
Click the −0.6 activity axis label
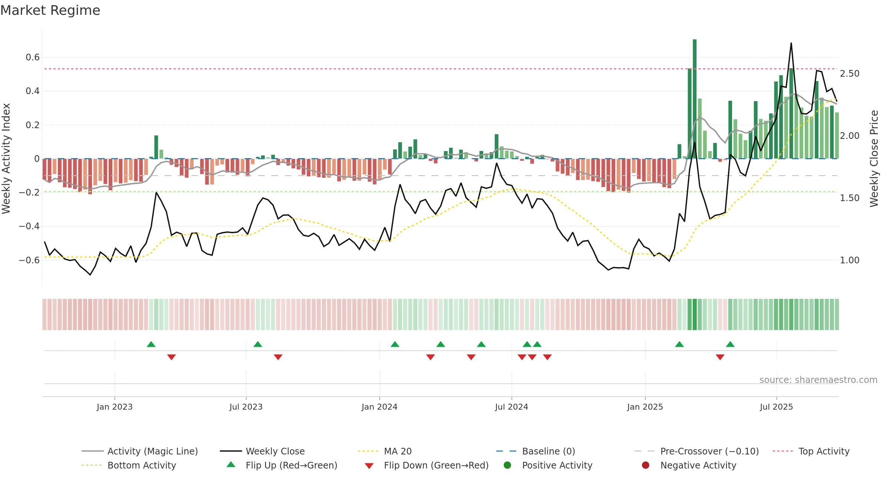pos(29,260)
